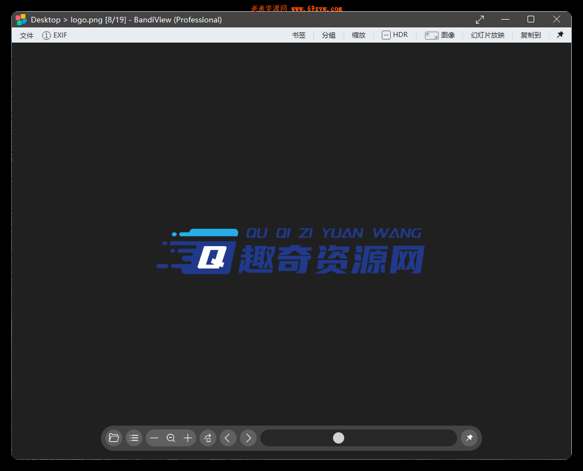
Task: Open the 缩放 zoom dropdown
Action: [x=358, y=35]
